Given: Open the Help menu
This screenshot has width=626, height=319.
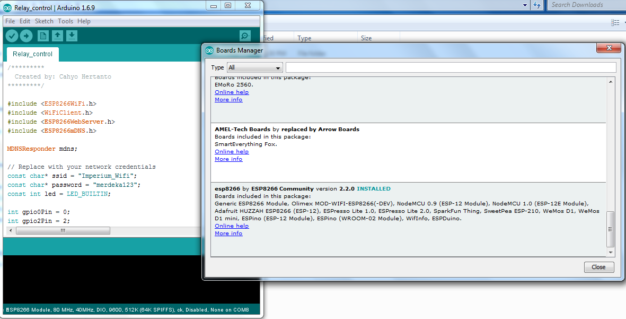Looking at the screenshot, I should (84, 21).
